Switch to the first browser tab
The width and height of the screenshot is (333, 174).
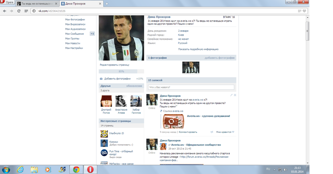click(x=37, y=4)
